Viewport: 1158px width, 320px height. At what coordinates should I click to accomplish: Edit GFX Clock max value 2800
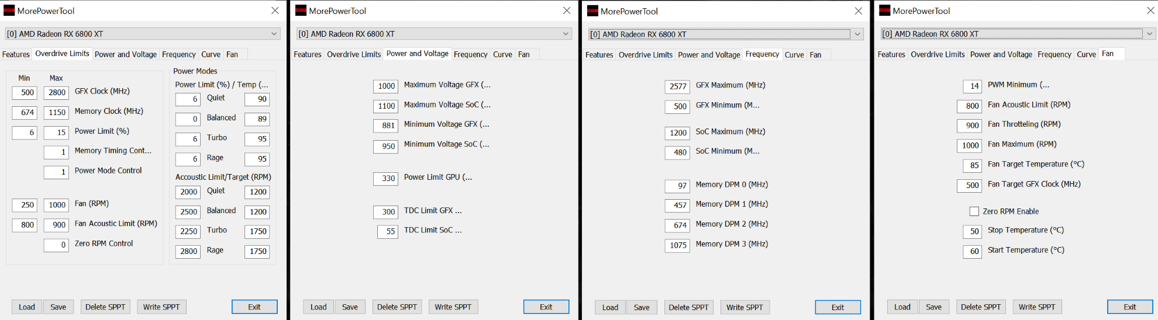(57, 92)
